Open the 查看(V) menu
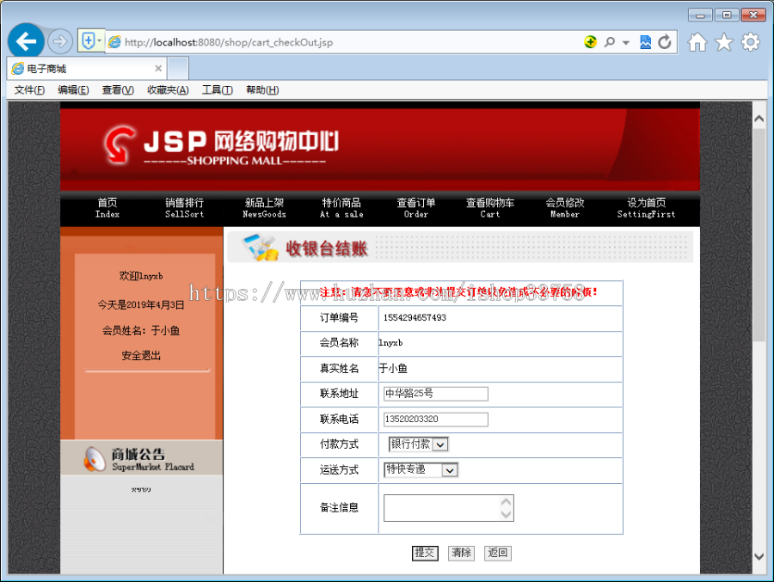 pyautogui.click(x=118, y=90)
